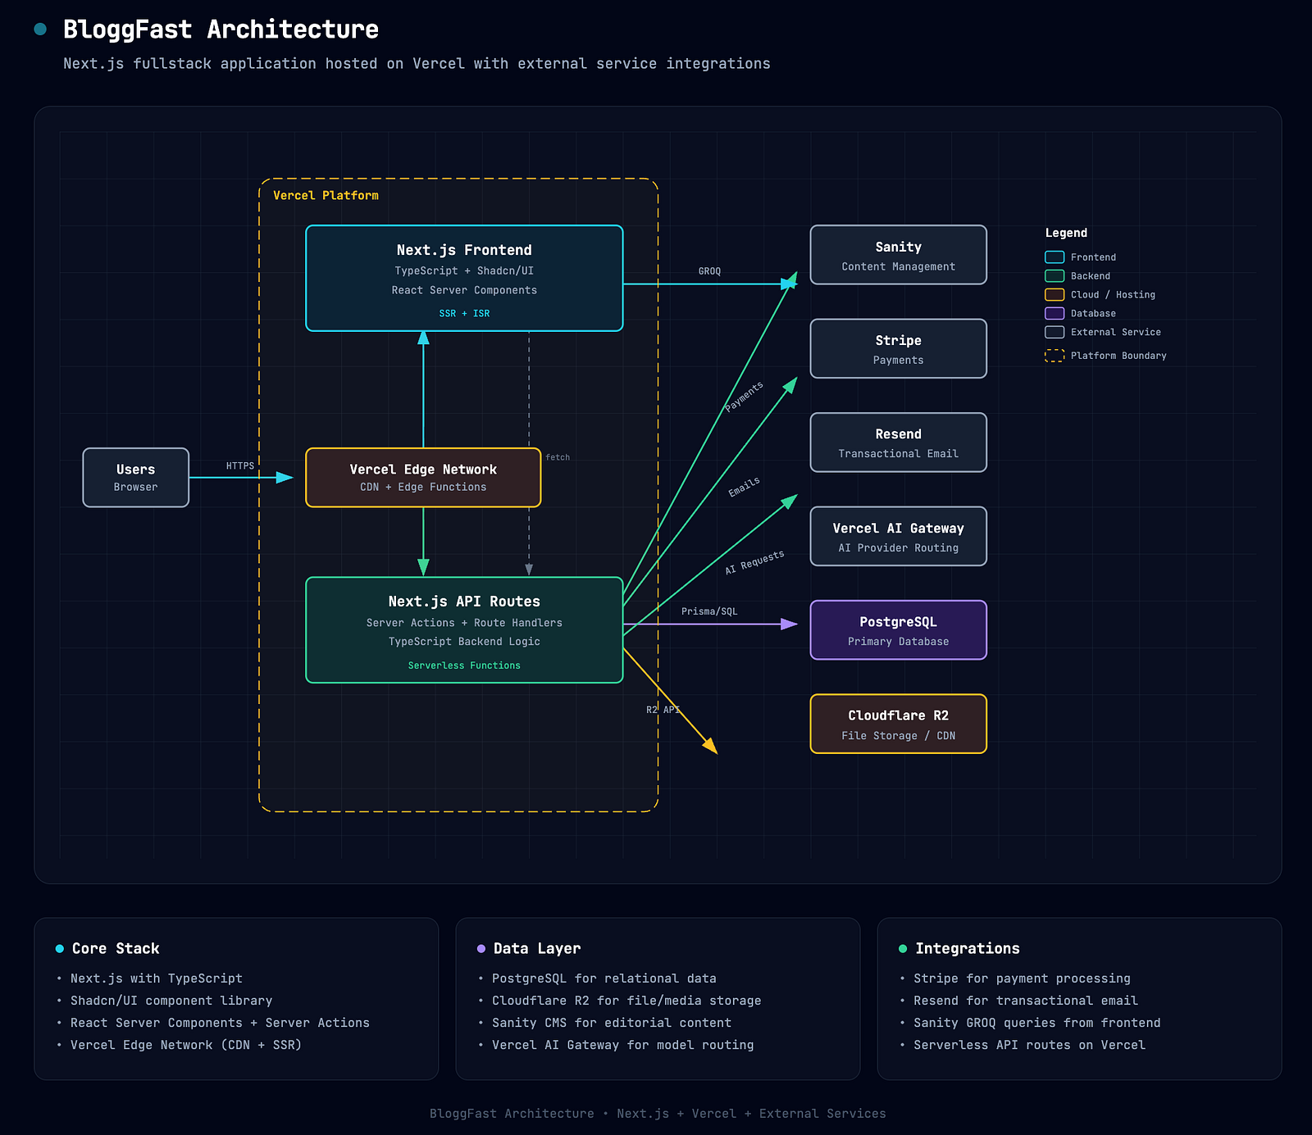Click the teal dot beside the title
The image size is (1312, 1135).
click(40, 30)
